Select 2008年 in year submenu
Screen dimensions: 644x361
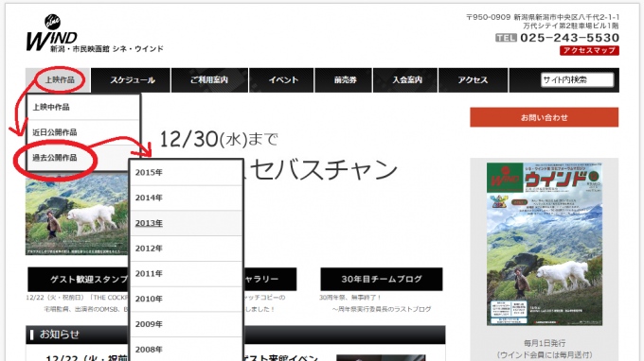[x=186, y=349]
